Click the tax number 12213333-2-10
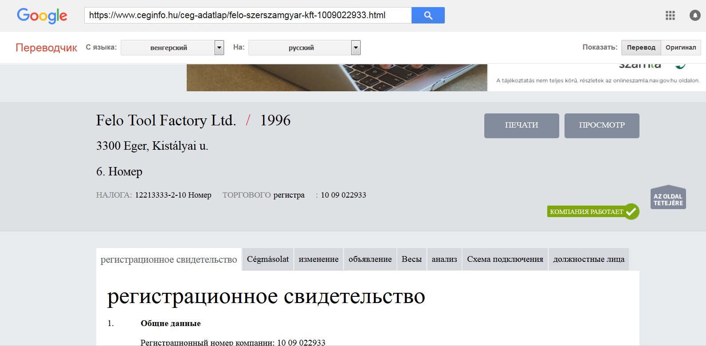 click(x=161, y=195)
